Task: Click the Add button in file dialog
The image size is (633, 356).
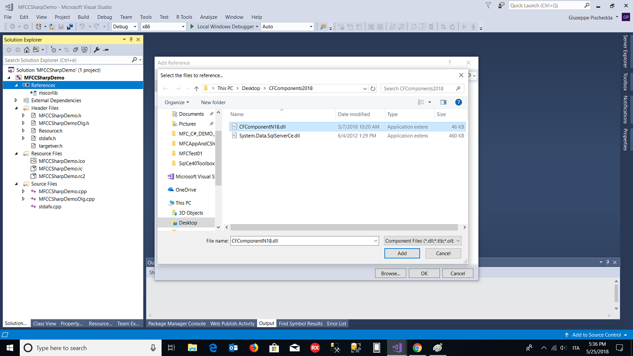Action: click(402, 253)
